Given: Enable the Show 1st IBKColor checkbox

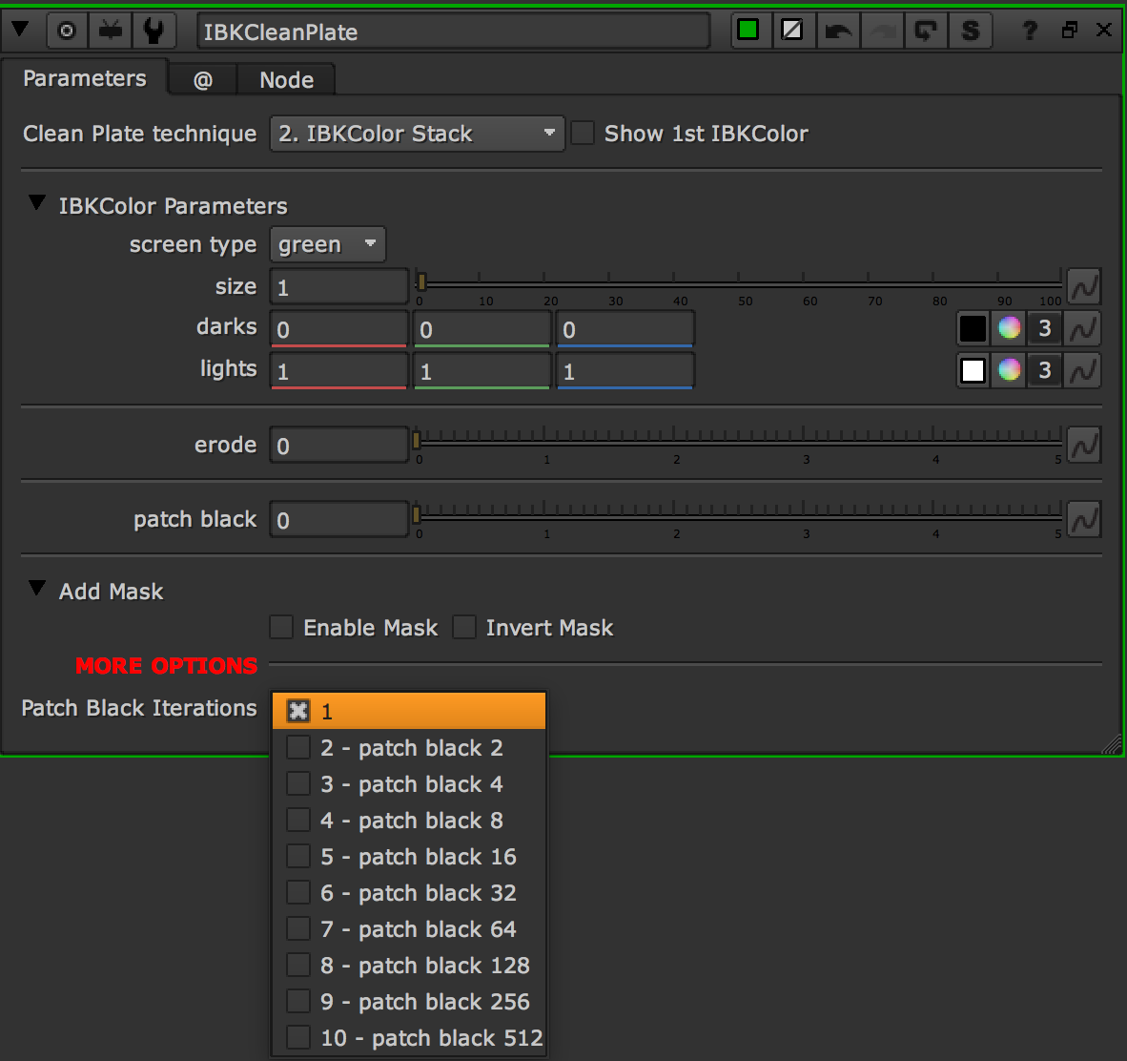Looking at the screenshot, I should (x=583, y=134).
